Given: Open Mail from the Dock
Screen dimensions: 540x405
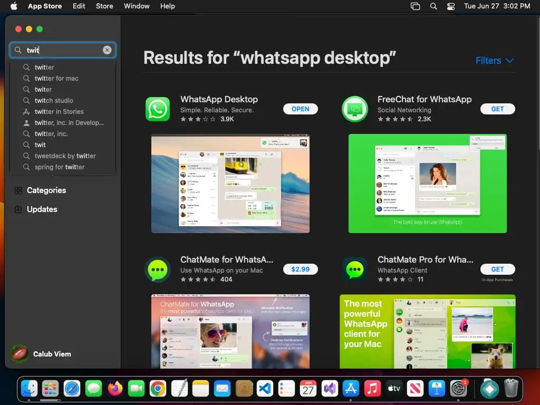Looking at the screenshot, I should pos(222,389).
